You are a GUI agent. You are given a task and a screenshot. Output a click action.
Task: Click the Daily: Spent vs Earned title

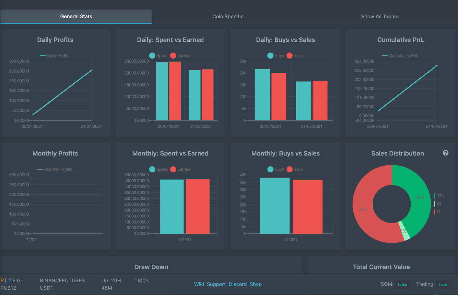point(170,40)
